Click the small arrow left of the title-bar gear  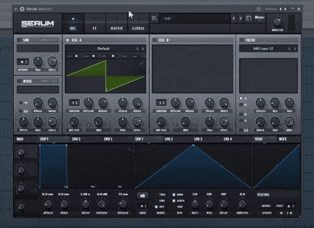tap(16, 9)
